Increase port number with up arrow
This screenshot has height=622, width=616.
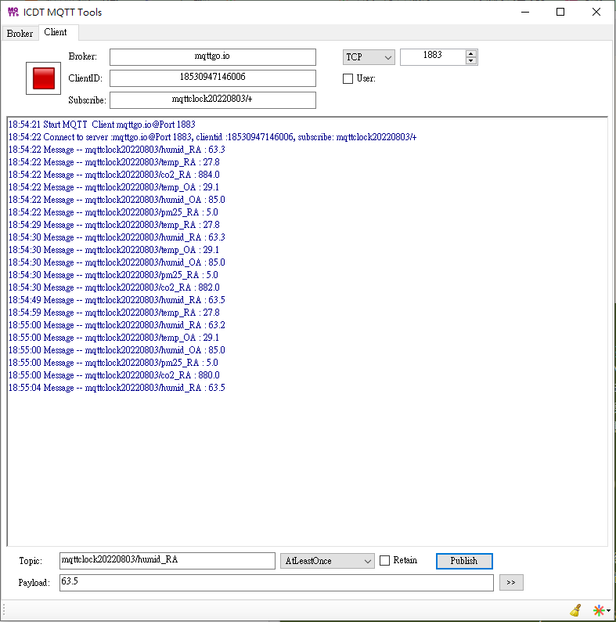[470, 53]
